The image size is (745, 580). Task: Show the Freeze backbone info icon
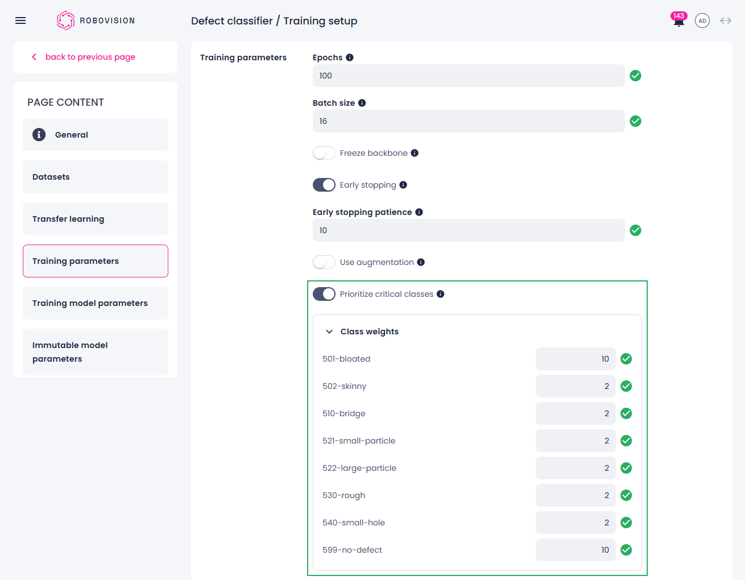415,153
